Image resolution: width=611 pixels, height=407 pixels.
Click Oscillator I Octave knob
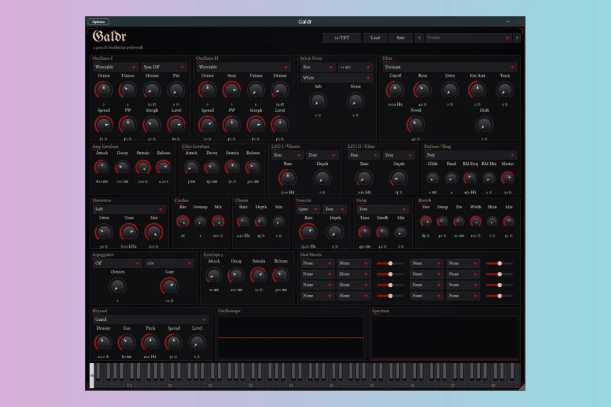[103, 90]
